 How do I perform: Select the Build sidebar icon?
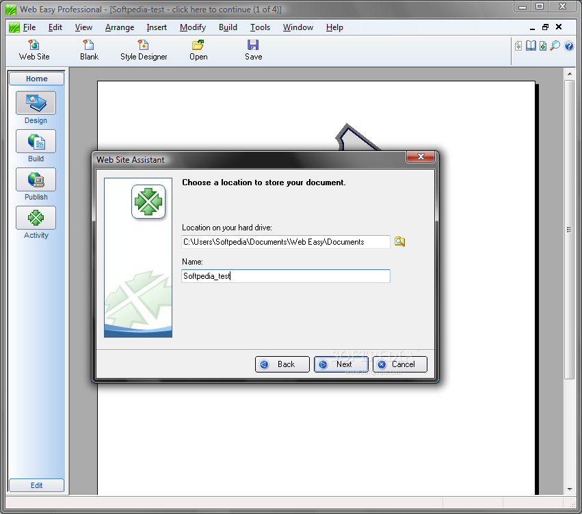(36, 141)
